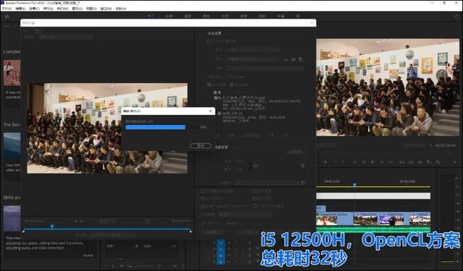Screen dimensions: 463x271
Task: Open the File menu in menu bar
Action: 7,9
